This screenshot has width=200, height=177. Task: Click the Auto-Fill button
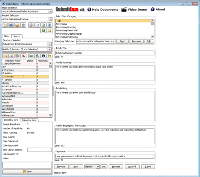coord(132,167)
